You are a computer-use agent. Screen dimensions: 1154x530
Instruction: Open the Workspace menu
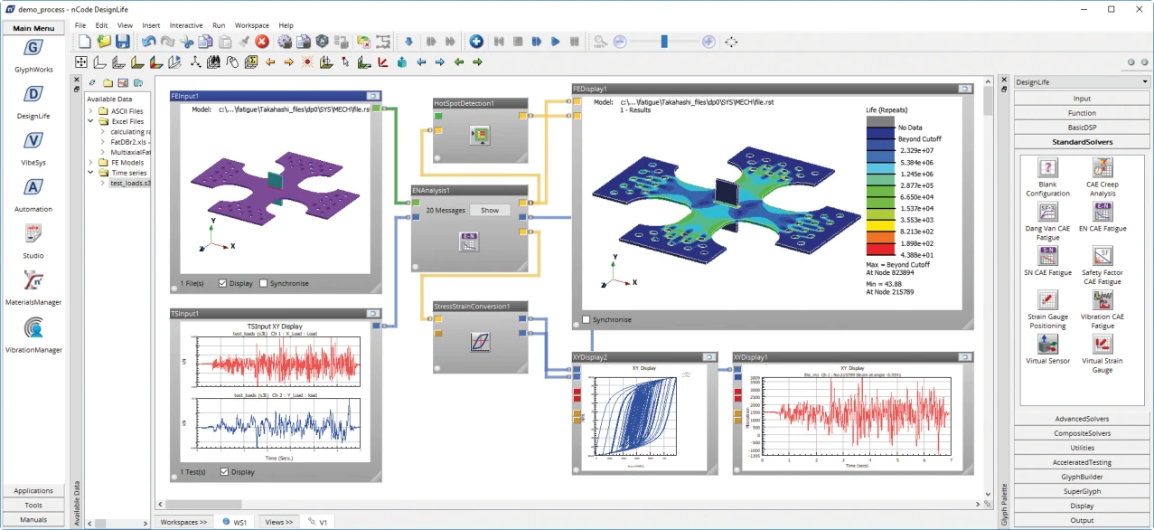tap(252, 25)
